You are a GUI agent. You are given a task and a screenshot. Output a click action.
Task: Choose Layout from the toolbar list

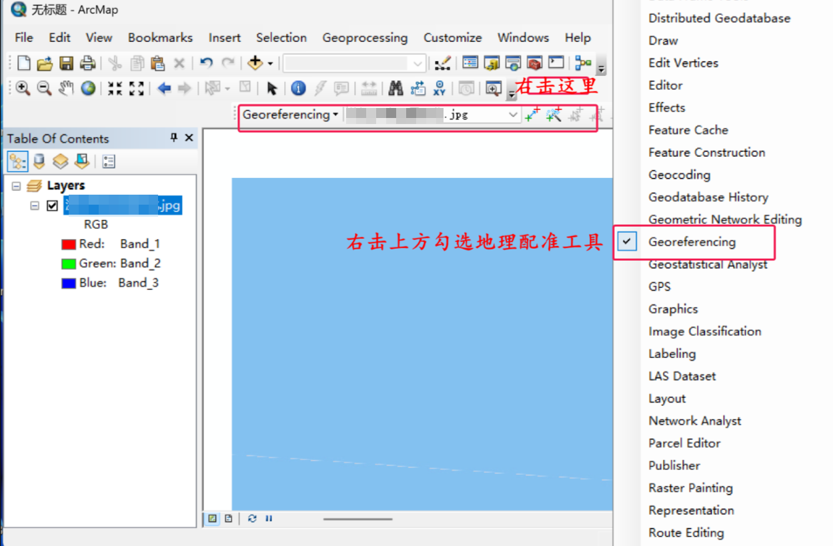click(x=667, y=399)
